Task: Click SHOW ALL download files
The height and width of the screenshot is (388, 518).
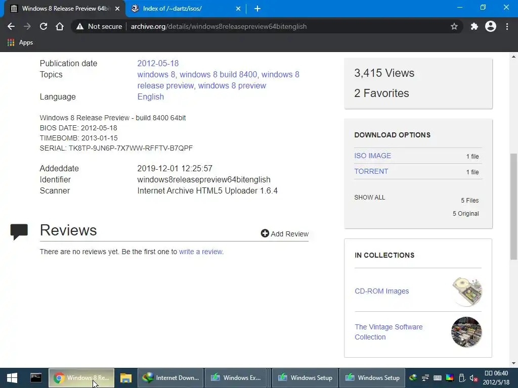Action: point(370,198)
